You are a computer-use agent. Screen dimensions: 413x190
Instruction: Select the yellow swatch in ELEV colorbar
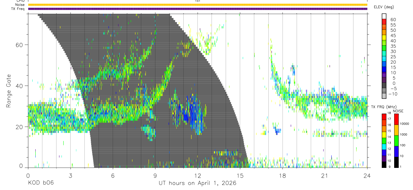click(x=384, y=38)
